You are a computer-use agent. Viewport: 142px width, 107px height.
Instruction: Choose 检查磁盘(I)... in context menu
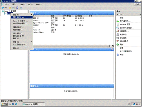pyautogui.click(x=22, y=30)
